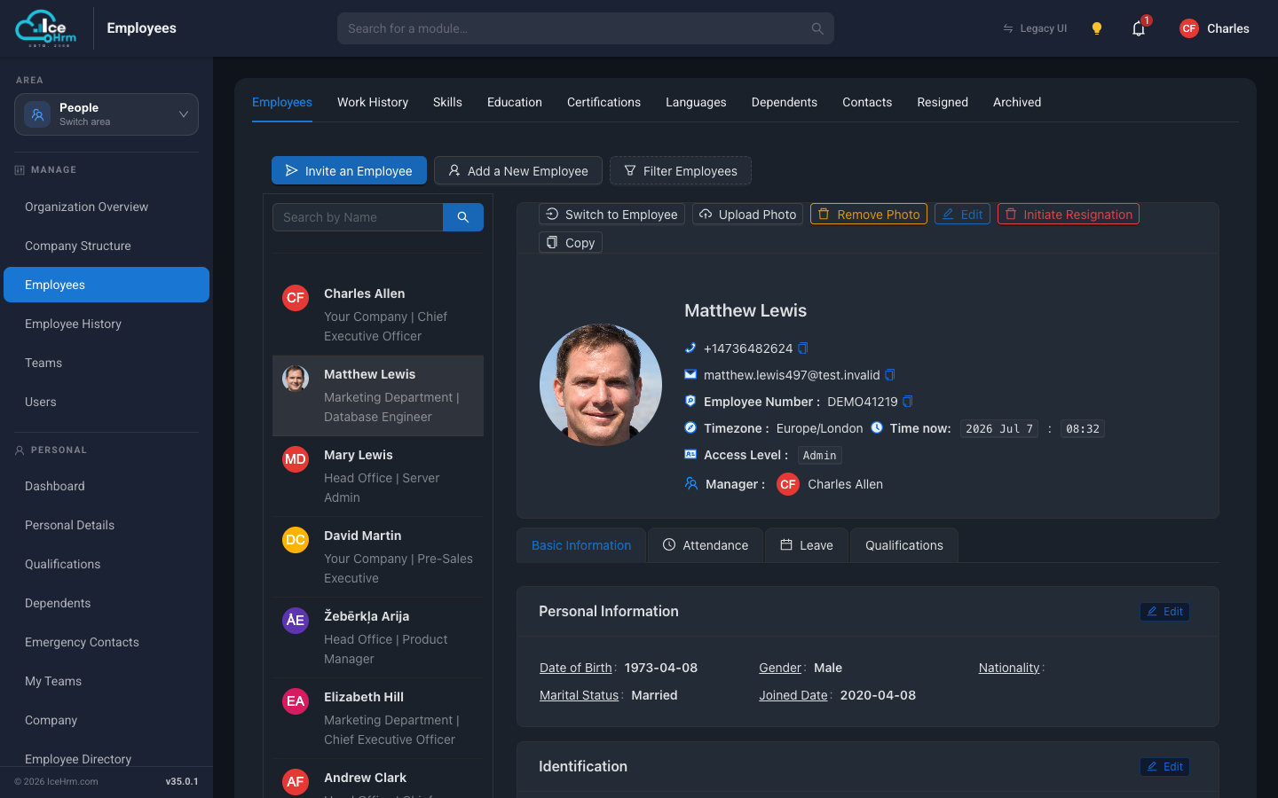Focus the Search by Name field

coord(358,217)
